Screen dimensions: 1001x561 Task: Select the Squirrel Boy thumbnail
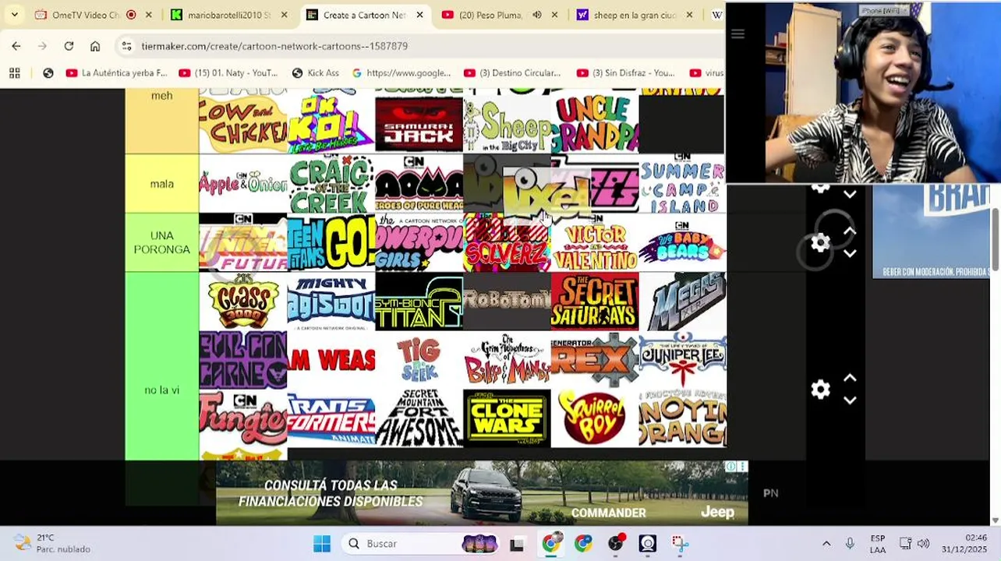tap(595, 418)
